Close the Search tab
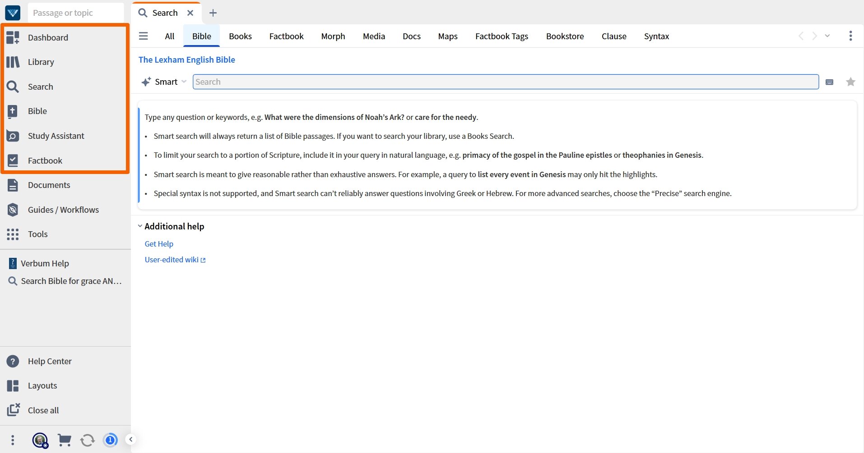 click(190, 13)
